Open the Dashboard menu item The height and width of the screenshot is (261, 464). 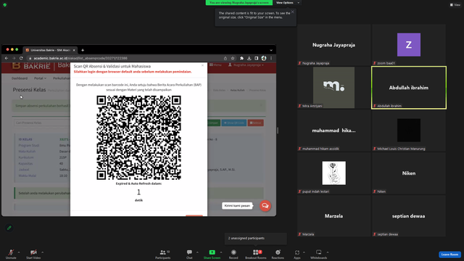point(20,78)
